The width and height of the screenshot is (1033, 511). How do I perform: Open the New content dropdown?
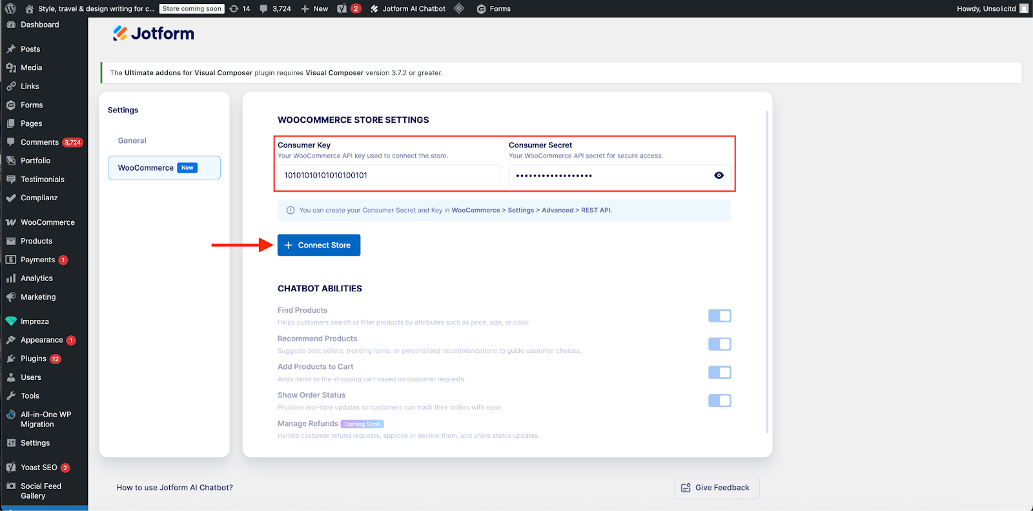[x=314, y=9]
